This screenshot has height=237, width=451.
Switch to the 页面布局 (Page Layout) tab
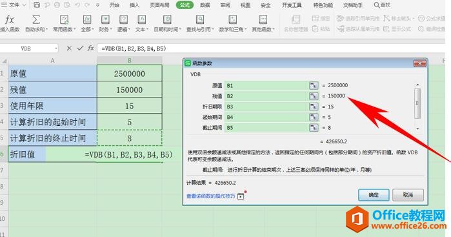tap(159, 5)
